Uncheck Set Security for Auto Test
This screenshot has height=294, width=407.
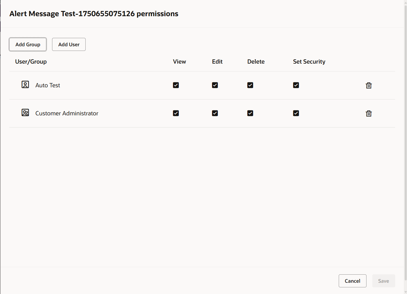coord(296,85)
